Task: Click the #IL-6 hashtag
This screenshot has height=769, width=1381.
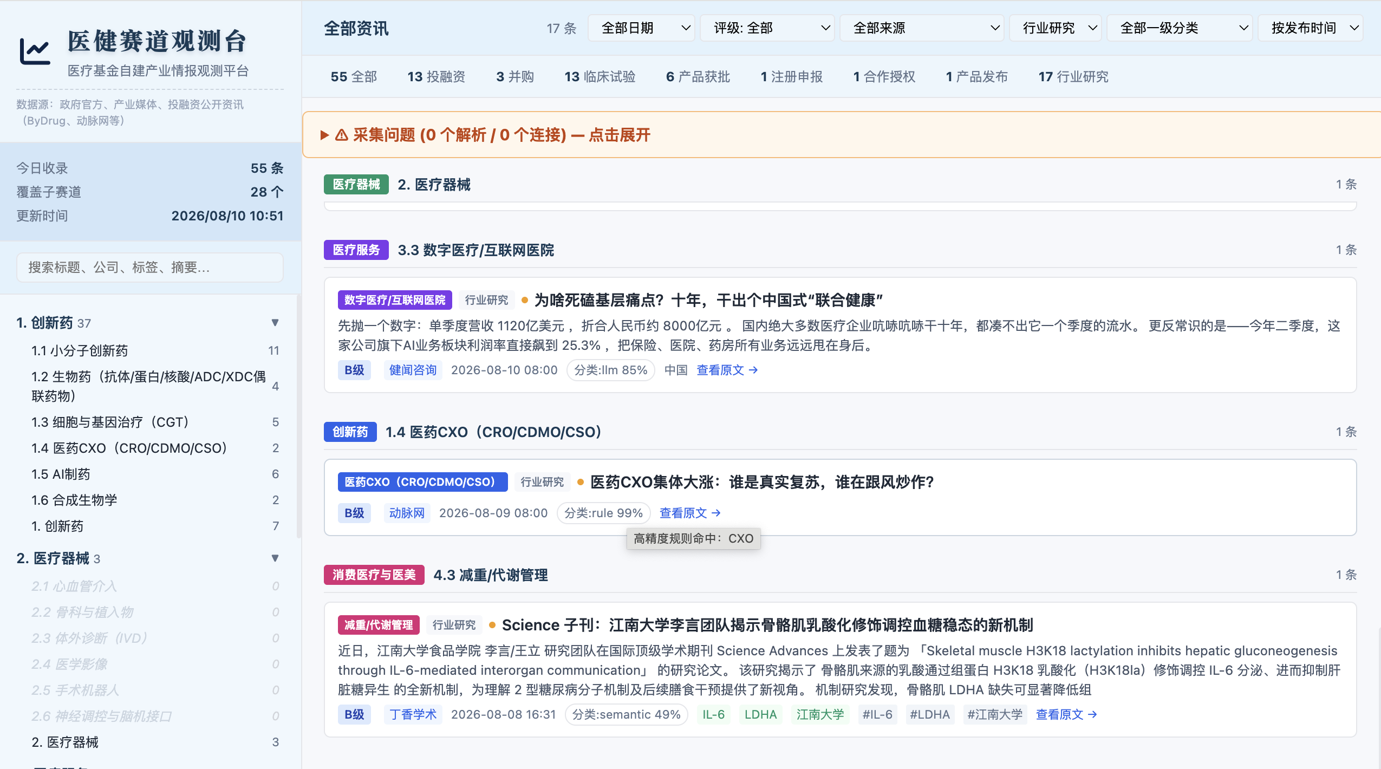Action: click(878, 715)
